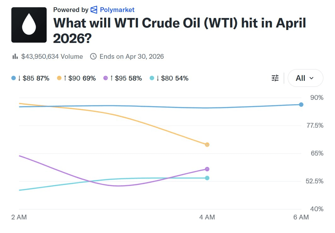This screenshot has height=233, width=335.
Task: Click the Polymarket logo icon
Action: pyautogui.click(x=94, y=10)
